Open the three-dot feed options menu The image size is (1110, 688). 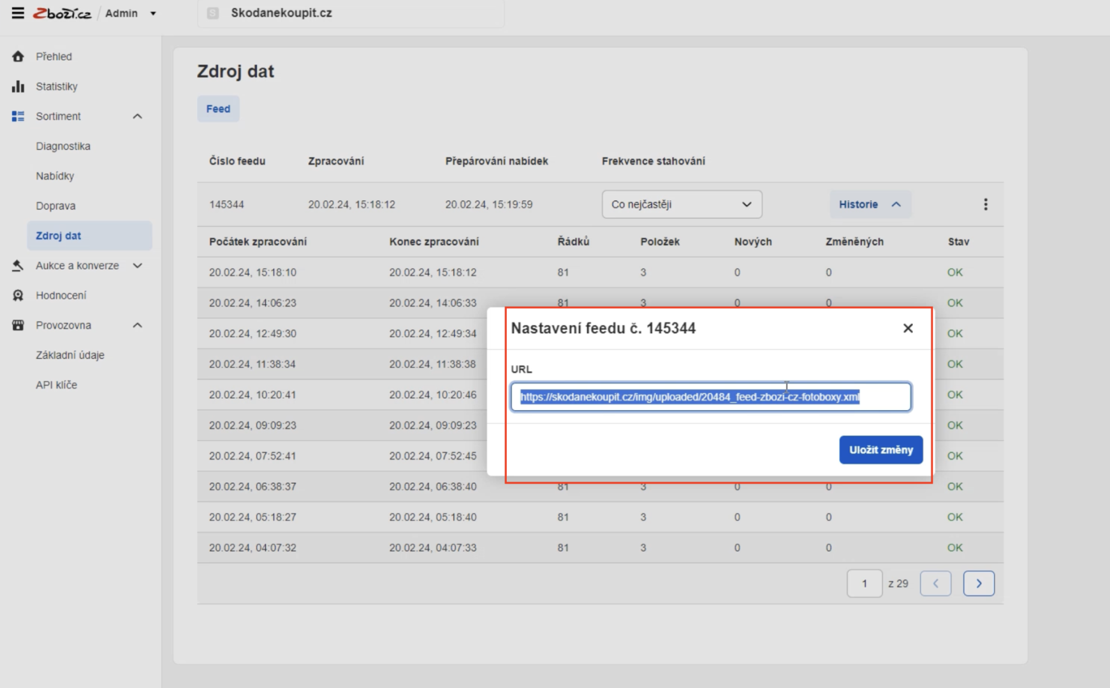click(x=985, y=204)
